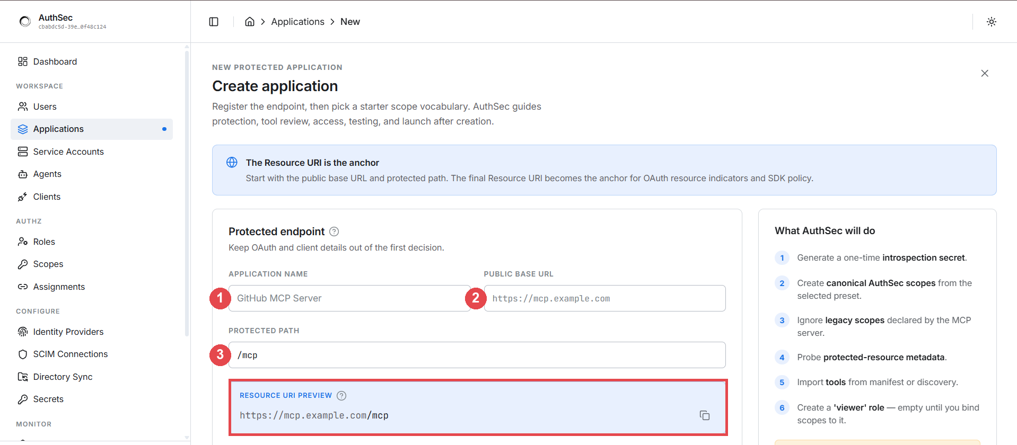
Task: Open Assignments section
Action: [92, 287]
